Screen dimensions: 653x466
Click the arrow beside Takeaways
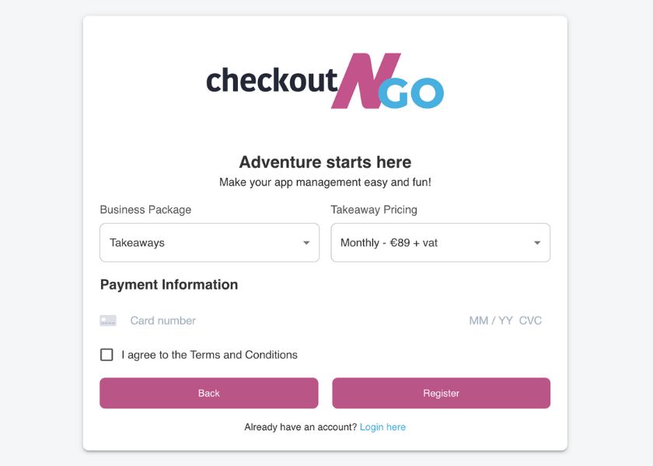(306, 243)
